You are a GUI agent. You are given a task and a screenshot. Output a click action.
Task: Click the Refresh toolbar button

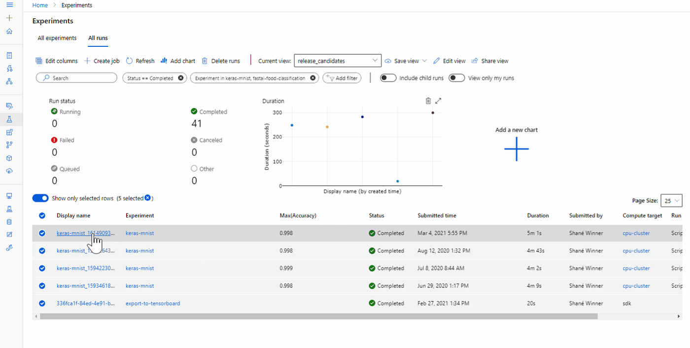pyautogui.click(x=140, y=61)
